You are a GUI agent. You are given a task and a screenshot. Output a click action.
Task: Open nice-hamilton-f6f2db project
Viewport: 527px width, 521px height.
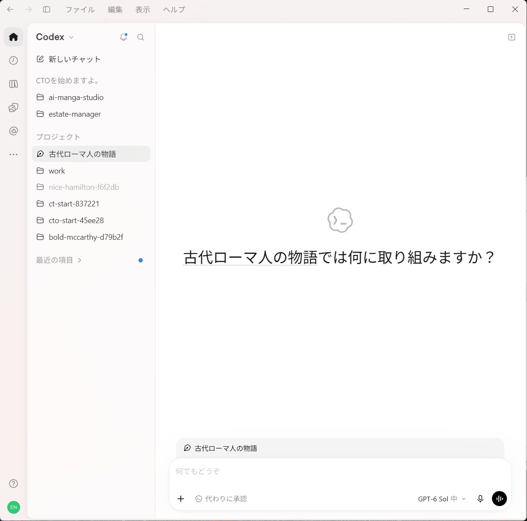91,187
